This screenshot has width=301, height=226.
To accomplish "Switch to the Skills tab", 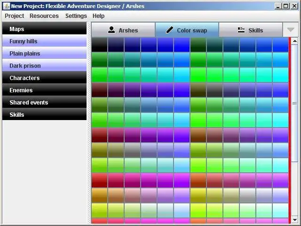I will point(251,30).
